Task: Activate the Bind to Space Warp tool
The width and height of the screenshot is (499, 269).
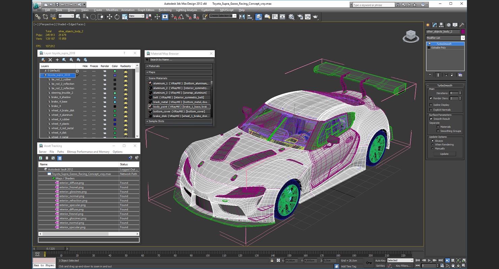Action: [53, 16]
